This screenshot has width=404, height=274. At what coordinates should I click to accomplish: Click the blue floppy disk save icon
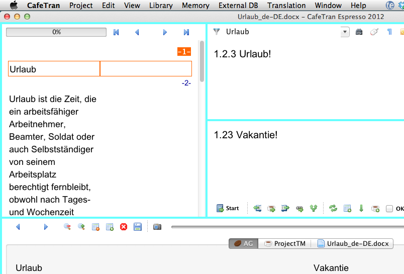coord(138,227)
